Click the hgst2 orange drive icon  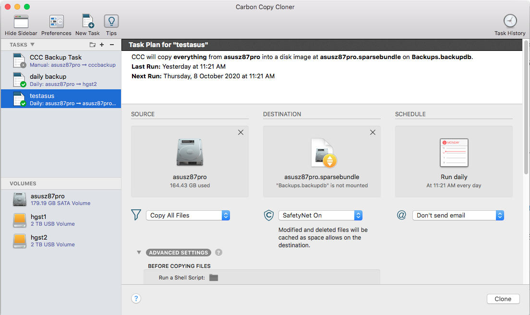pos(20,241)
